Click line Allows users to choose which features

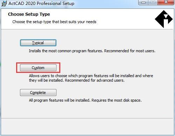(91, 76)
